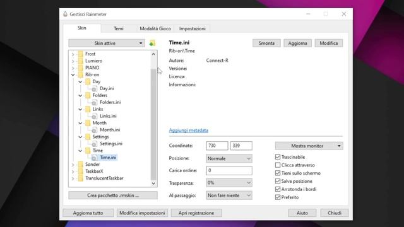Click the Rib-on folder icon
This screenshot has width=404, height=227.
tap(81, 74)
